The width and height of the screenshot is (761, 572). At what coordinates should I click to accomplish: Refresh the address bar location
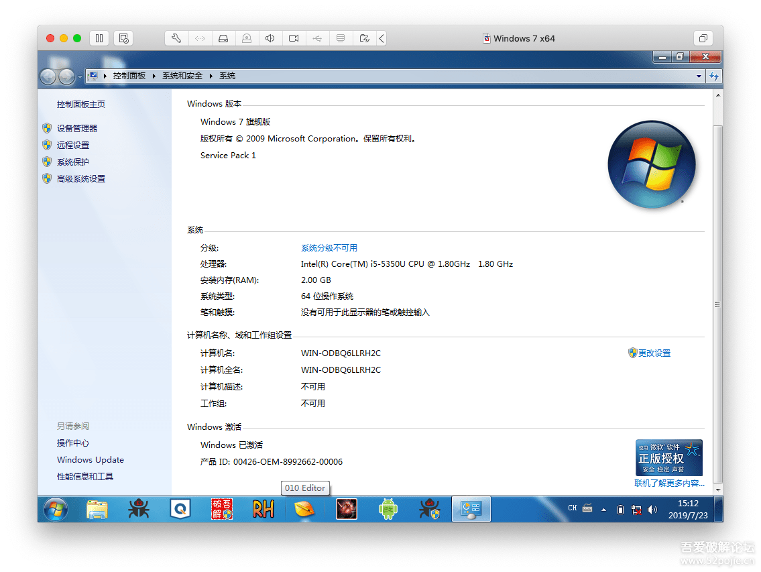714,76
